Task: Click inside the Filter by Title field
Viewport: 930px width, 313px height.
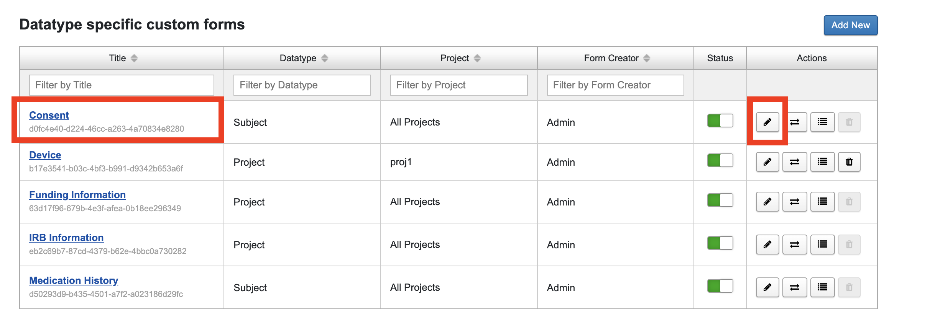Action: (121, 85)
